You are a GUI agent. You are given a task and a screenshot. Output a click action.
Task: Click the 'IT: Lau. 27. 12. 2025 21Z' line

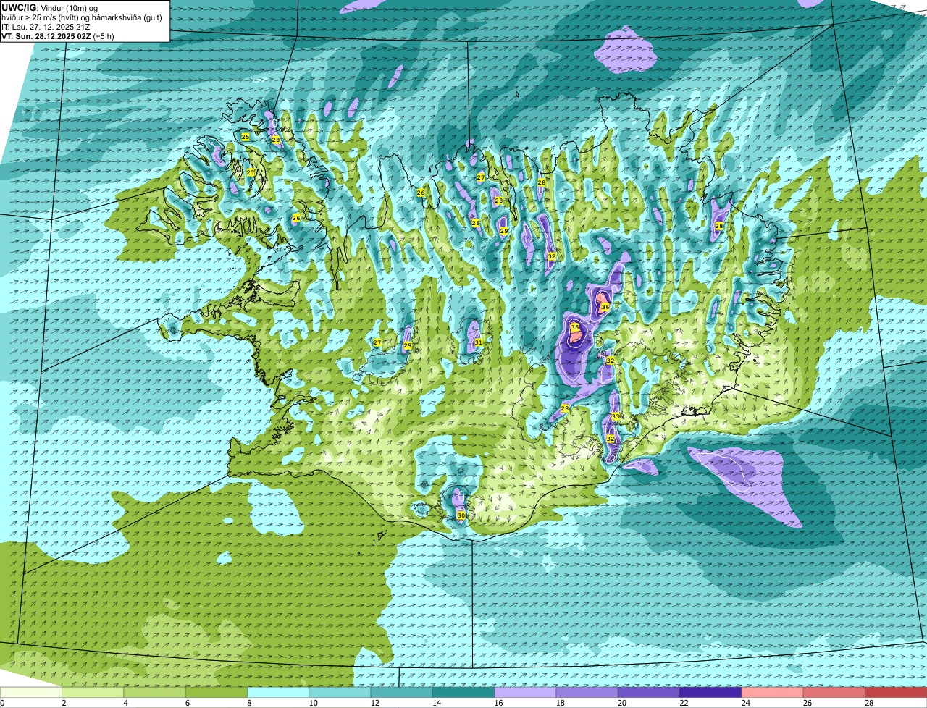click(x=46, y=26)
